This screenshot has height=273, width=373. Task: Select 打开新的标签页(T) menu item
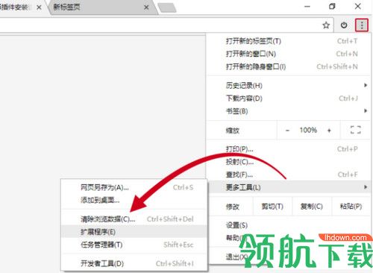289,41
